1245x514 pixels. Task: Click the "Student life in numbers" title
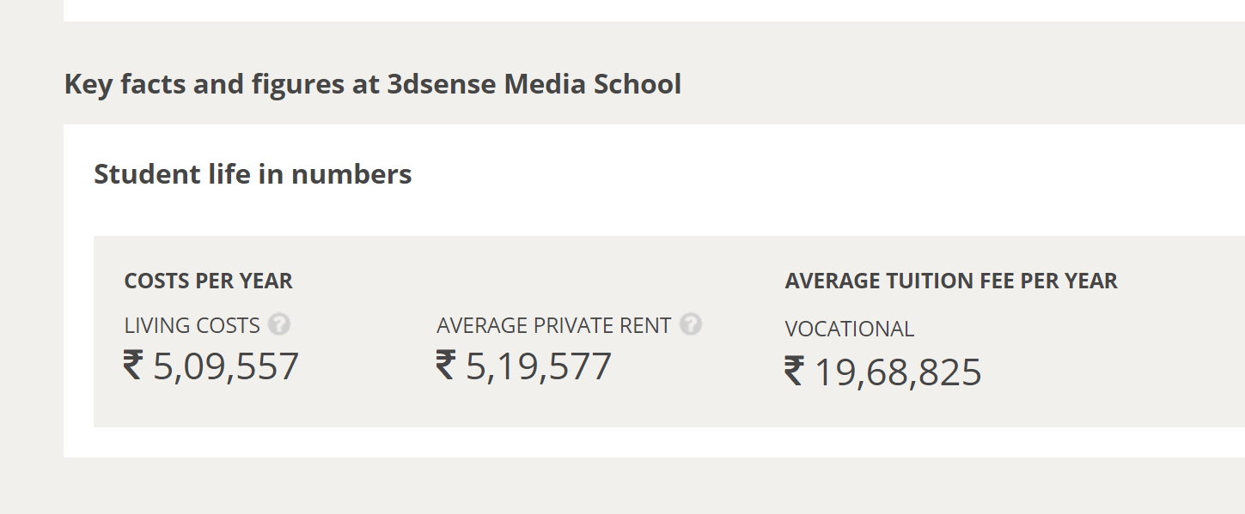[253, 174]
